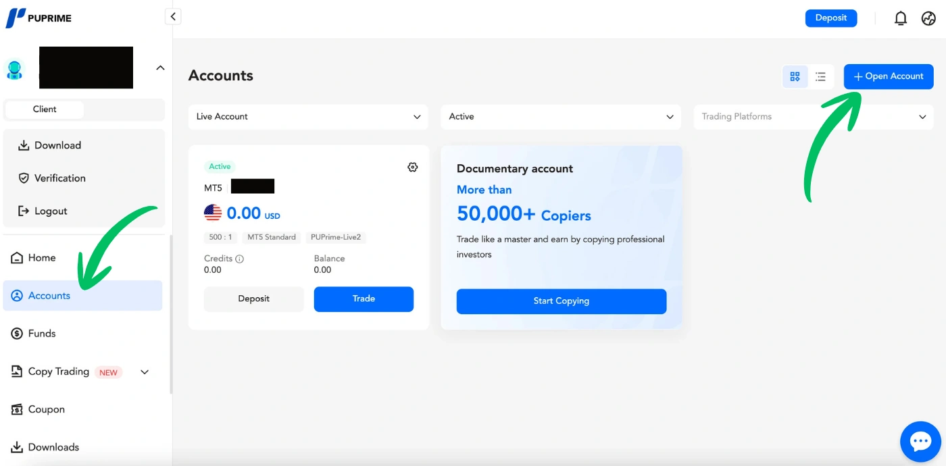The image size is (946, 466).
Task: Open the Trading Platforms dropdown
Action: point(814,117)
